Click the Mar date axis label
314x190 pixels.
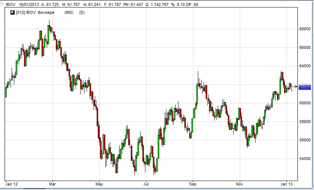(x=52, y=184)
